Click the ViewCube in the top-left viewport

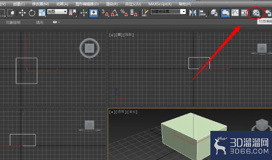(x=90, y=48)
